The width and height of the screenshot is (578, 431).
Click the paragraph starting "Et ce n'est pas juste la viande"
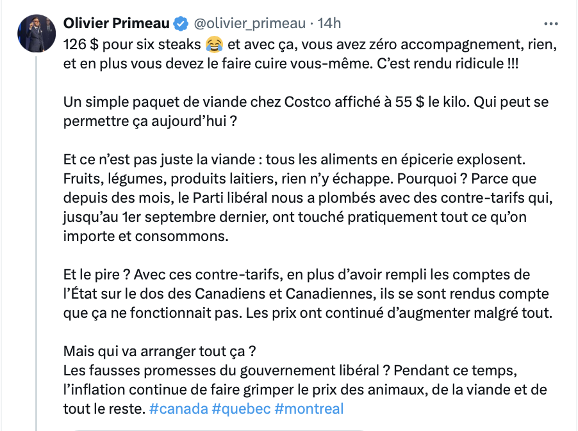click(x=308, y=198)
